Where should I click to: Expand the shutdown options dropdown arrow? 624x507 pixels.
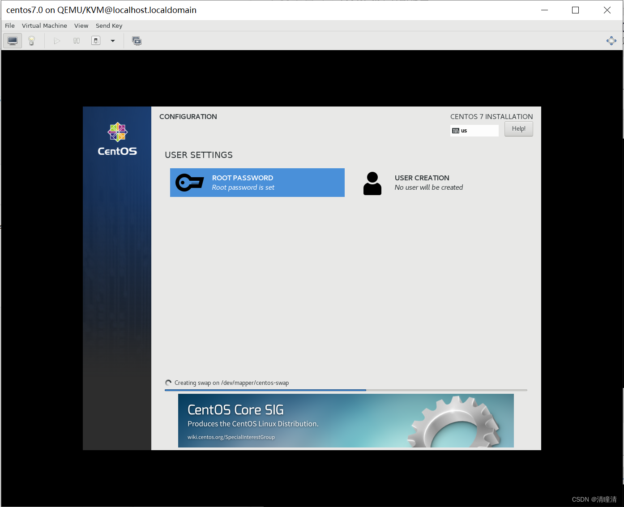click(113, 41)
